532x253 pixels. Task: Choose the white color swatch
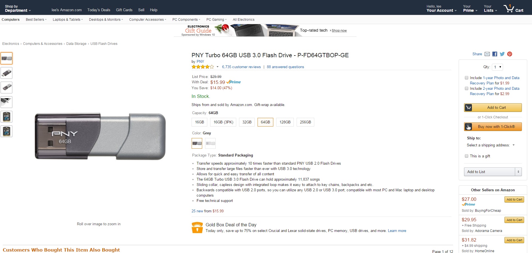coord(210,143)
